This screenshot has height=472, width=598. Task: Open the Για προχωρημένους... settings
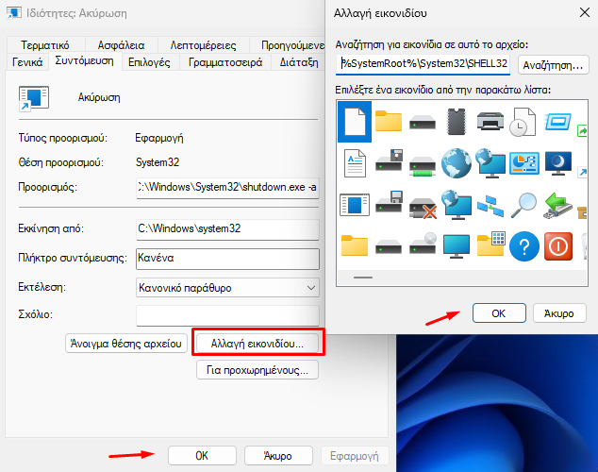(257, 370)
